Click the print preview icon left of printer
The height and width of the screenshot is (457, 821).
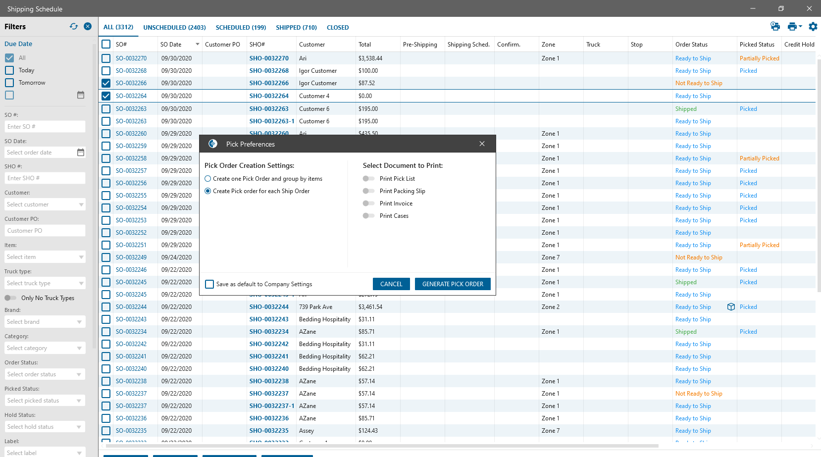click(x=775, y=27)
